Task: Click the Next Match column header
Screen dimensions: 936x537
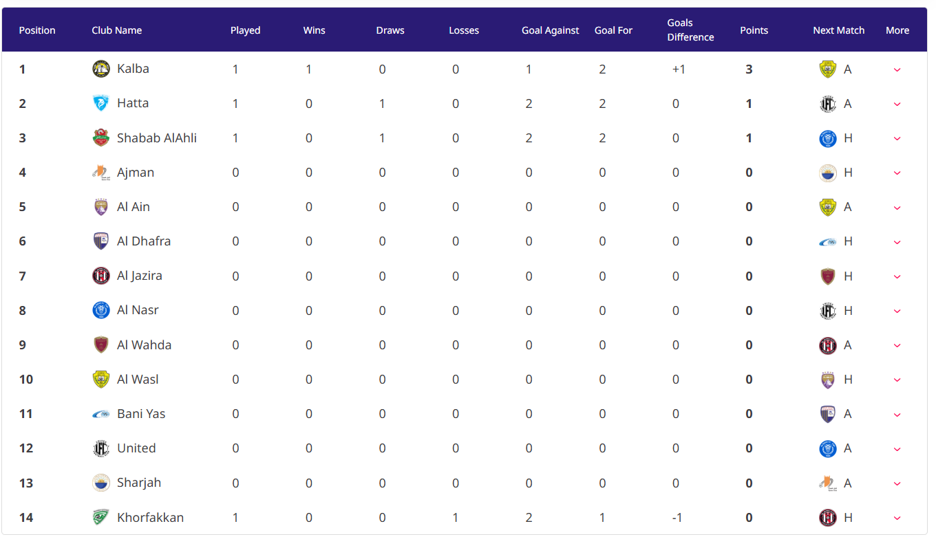Action: click(x=839, y=30)
